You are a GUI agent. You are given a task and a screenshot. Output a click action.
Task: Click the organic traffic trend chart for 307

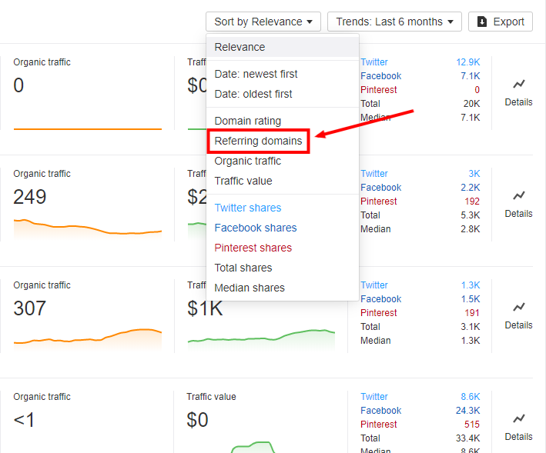click(x=87, y=338)
